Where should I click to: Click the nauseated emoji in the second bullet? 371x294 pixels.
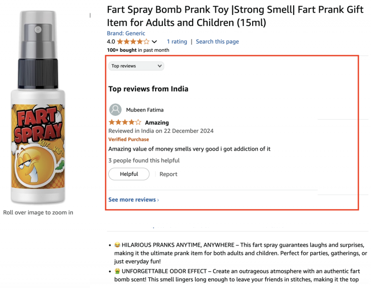tap(117, 271)
